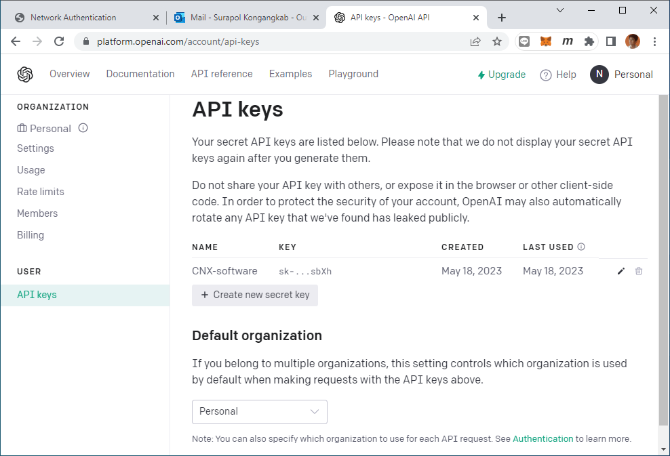The image size is (670, 456).
Task: Open the browser Extensions puzzle icon
Action: [589, 41]
